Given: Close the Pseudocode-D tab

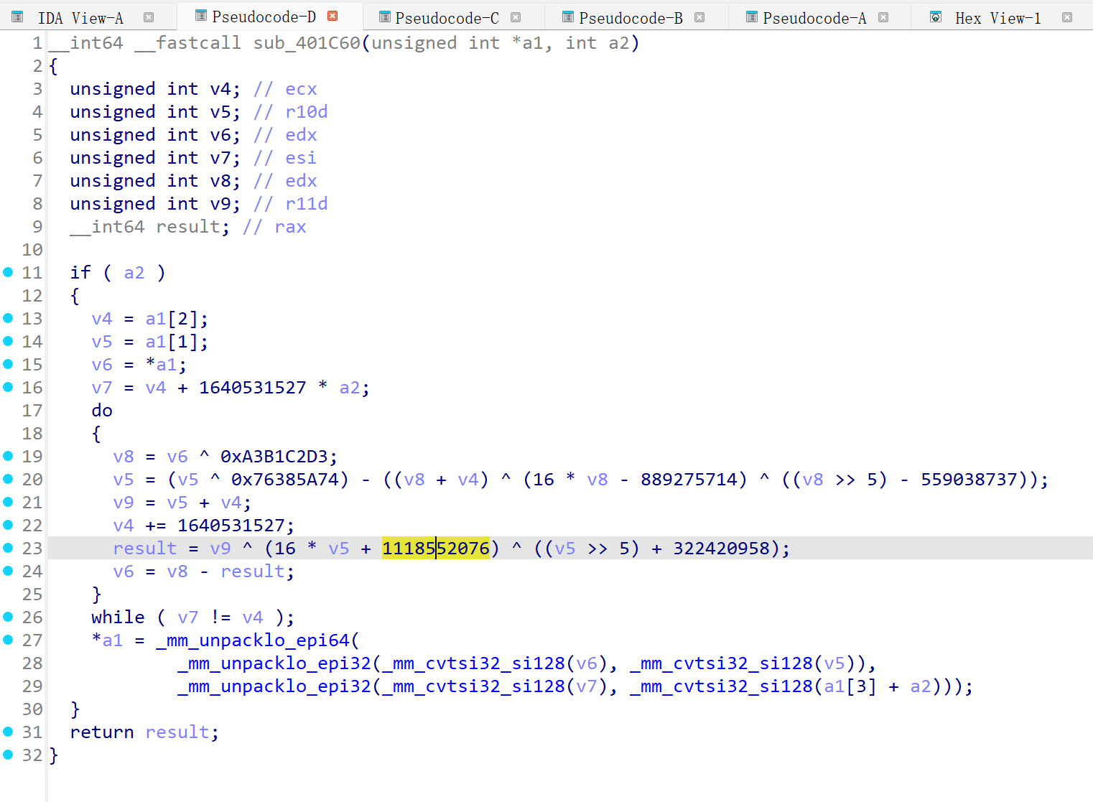Looking at the screenshot, I should click(332, 16).
